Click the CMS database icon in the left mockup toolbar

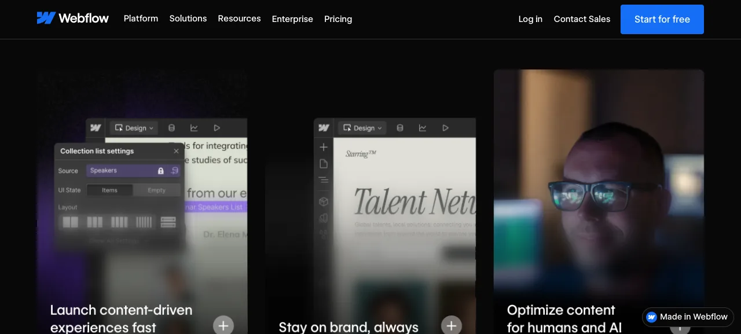(x=171, y=128)
